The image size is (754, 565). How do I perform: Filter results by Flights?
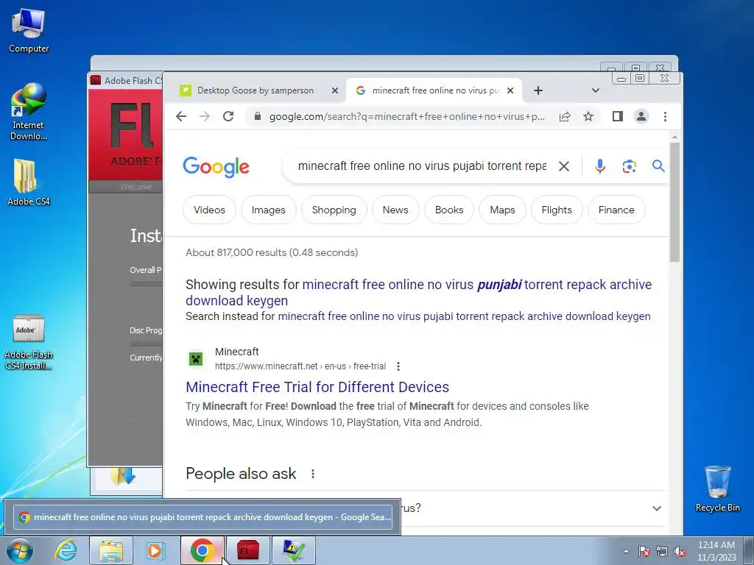point(557,210)
